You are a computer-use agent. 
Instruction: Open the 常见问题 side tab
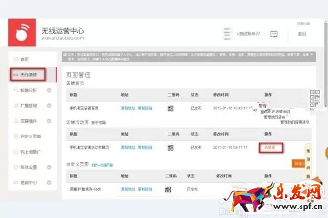pos(309,163)
